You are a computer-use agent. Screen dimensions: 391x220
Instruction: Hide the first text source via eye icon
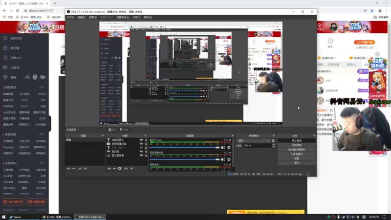[x=141, y=140]
